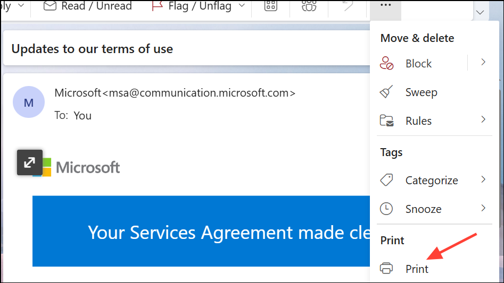Click the Read / Unread button label
This screenshot has width=504, height=283.
[96, 6]
